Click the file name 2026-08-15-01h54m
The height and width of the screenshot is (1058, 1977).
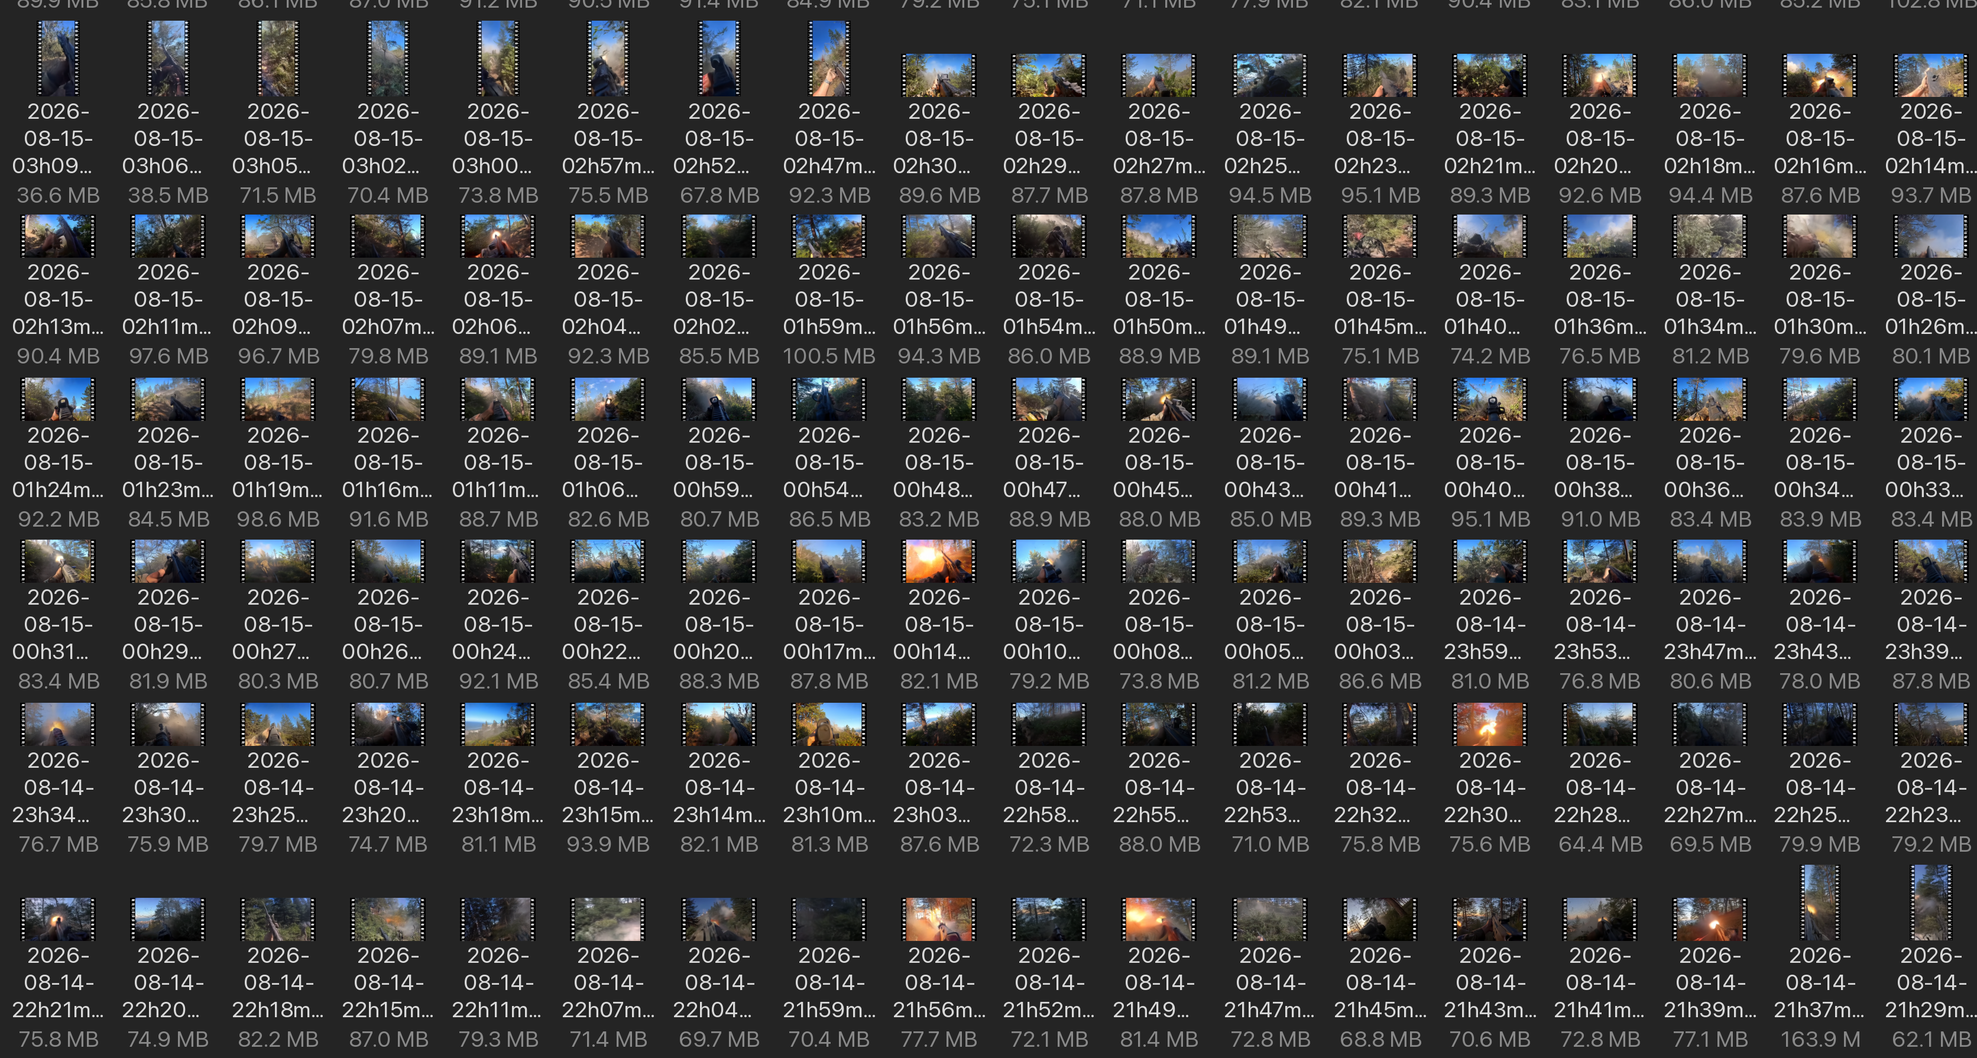pyautogui.click(x=1049, y=299)
